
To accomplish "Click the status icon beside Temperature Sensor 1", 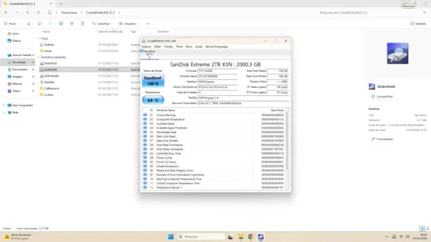I will pyautogui.click(x=145, y=187).
